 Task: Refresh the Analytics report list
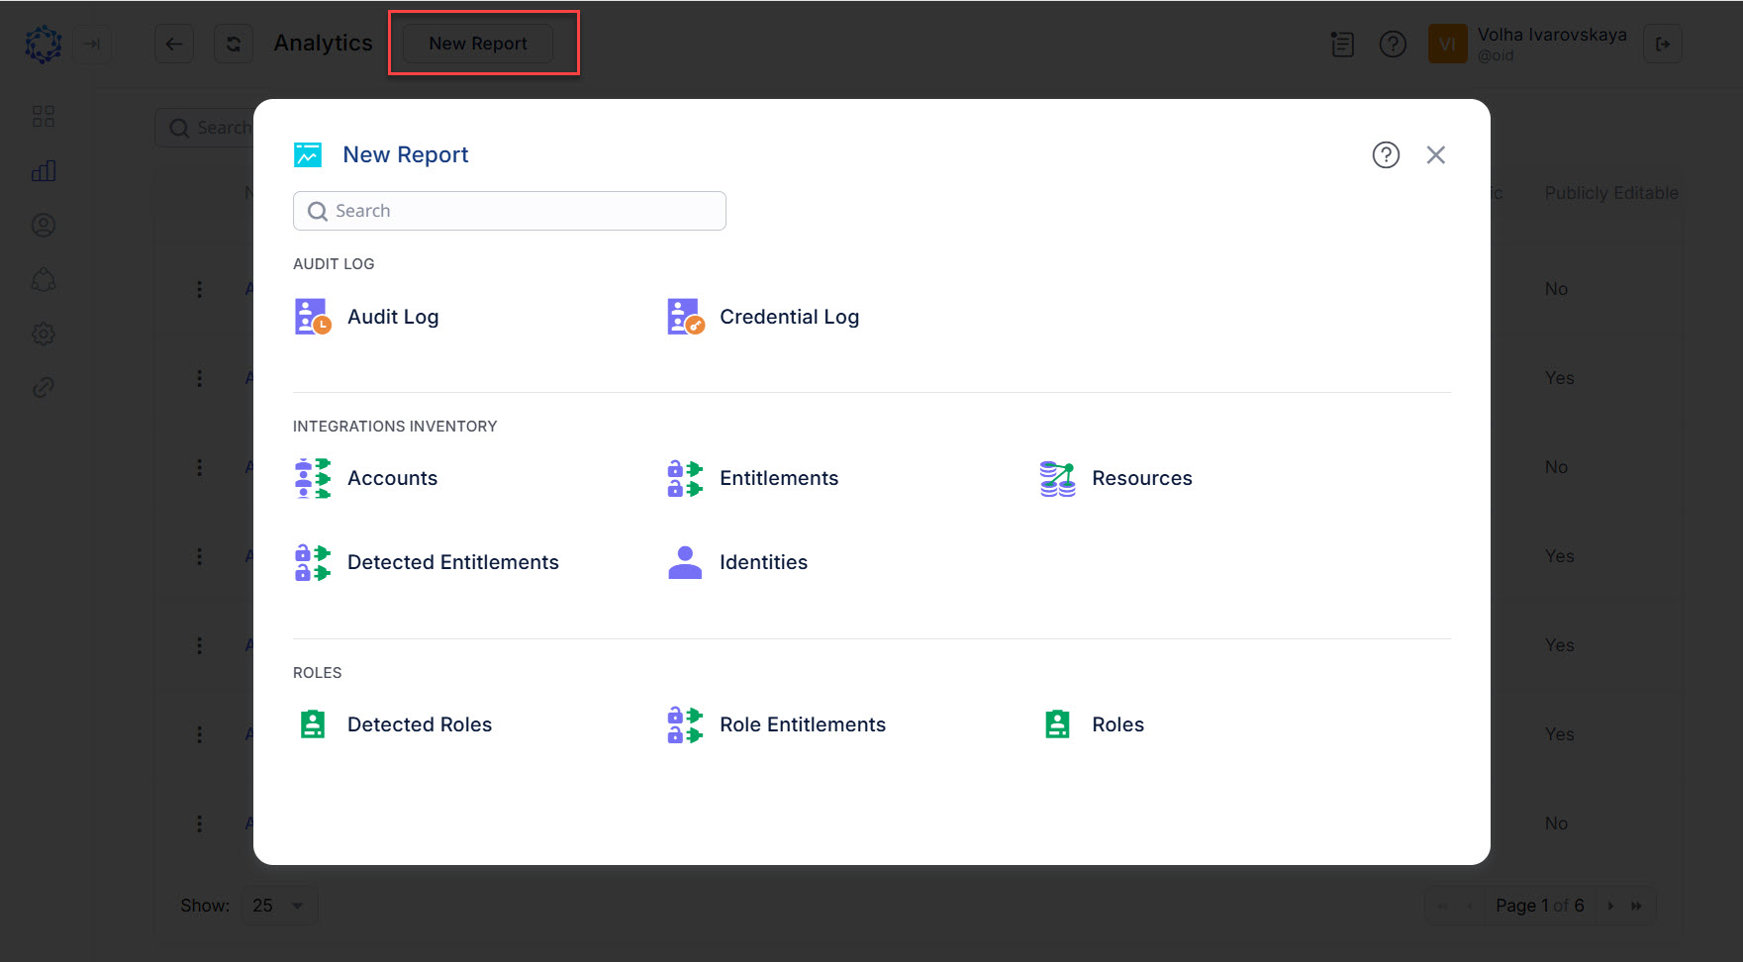click(x=234, y=44)
